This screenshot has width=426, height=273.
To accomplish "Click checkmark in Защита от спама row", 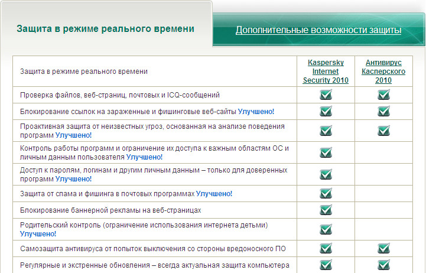I will point(326,193).
